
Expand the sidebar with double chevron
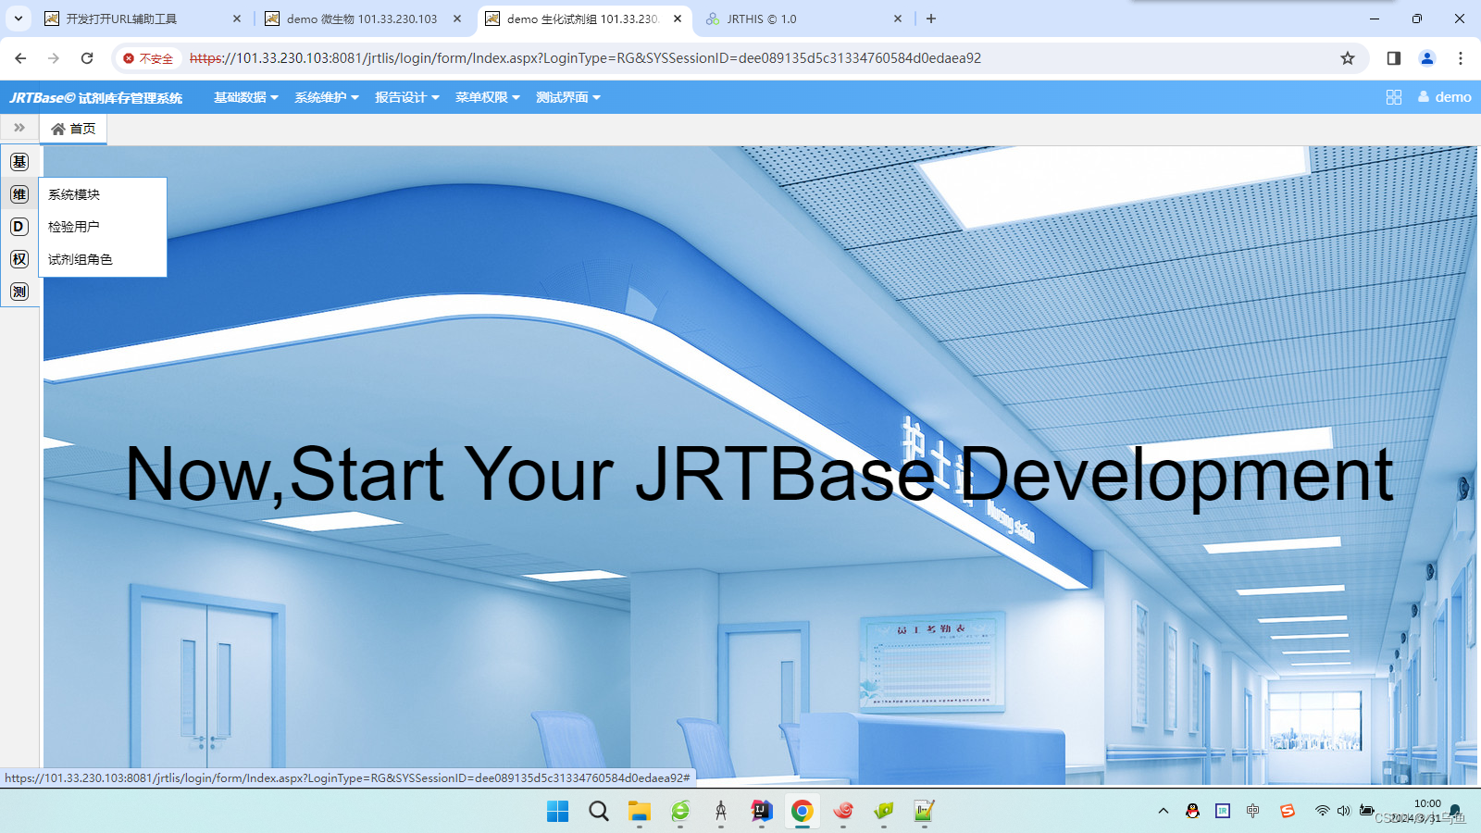[x=19, y=128]
